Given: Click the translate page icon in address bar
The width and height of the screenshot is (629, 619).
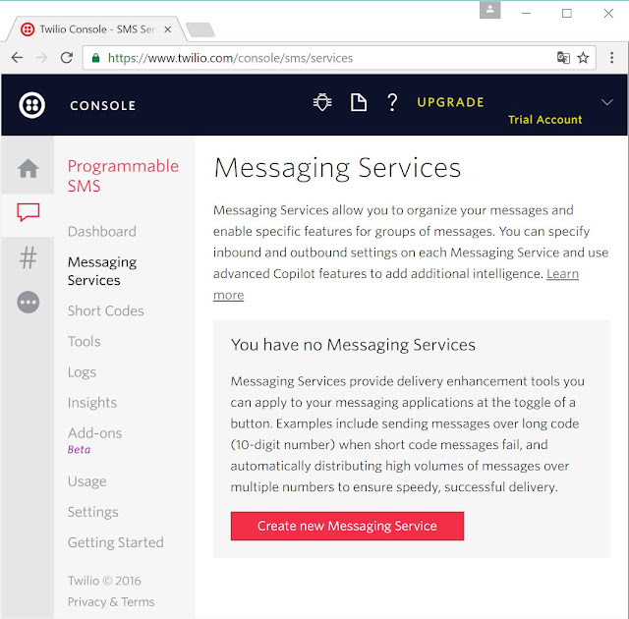Looking at the screenshot, I should [x=563, y=58].
